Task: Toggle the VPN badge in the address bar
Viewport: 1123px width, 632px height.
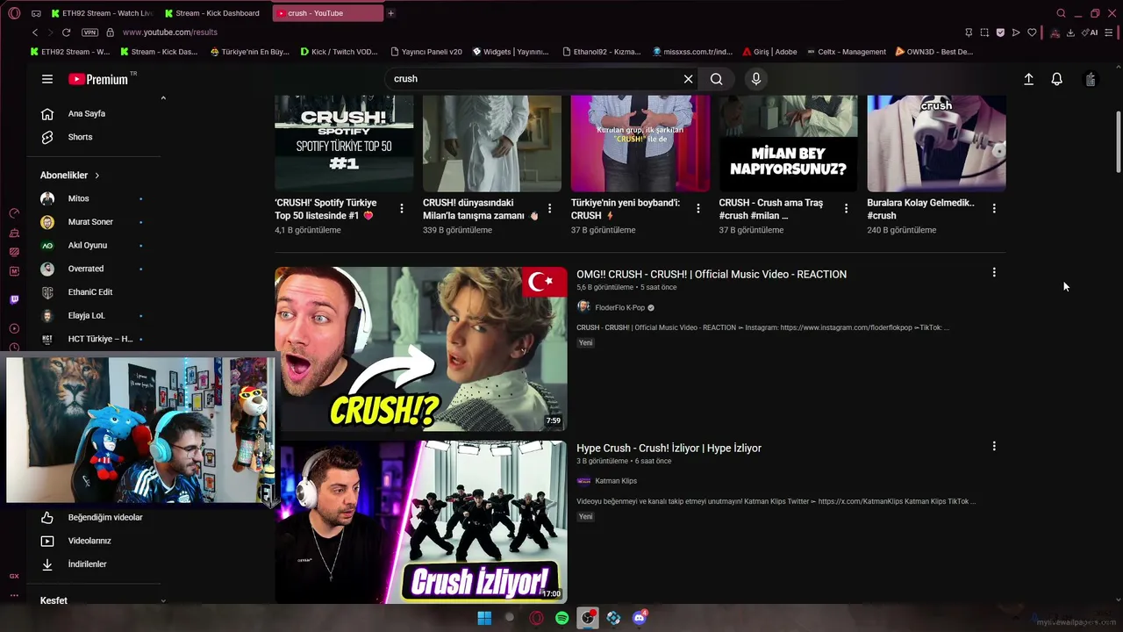Action: click(89, 32)
